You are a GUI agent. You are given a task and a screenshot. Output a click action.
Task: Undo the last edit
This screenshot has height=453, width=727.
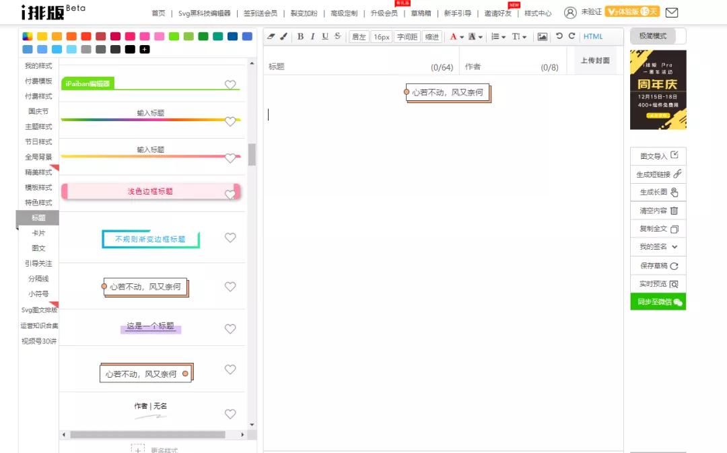(559, 36)
